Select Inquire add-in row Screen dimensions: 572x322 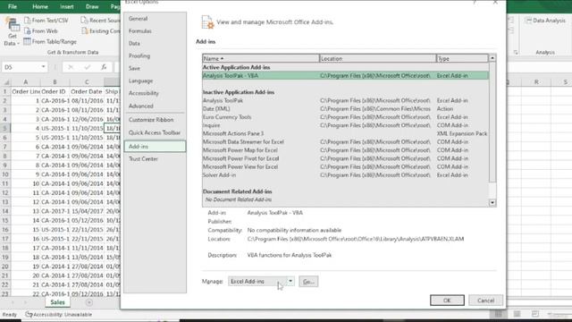[345, 125]
